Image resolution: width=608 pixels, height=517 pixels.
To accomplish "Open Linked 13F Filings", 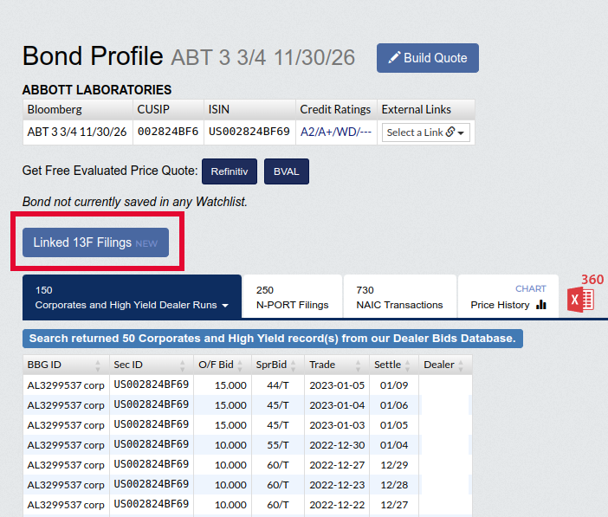I will click(95, 242).
